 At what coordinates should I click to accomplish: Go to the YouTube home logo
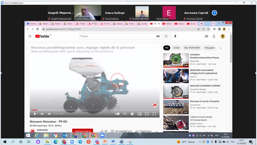point(42,36)
